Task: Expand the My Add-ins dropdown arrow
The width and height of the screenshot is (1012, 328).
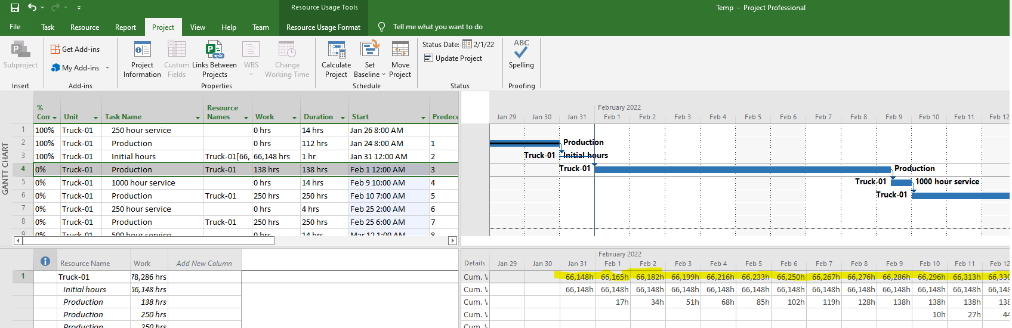Action: click(x=107, y=68)
